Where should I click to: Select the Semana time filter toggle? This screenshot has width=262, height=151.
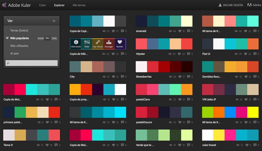point(41,38)
